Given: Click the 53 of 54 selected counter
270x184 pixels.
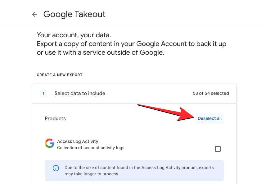Looking at the screenshot, I should 211,93.
